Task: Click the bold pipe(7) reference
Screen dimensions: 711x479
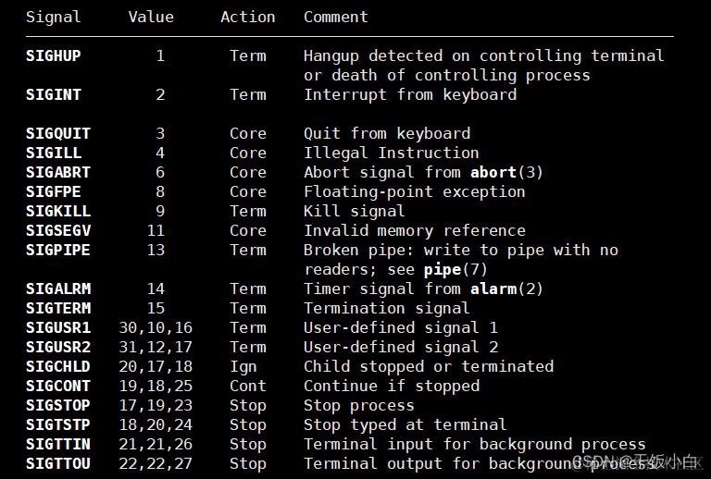Action: (x=455, y=270)
